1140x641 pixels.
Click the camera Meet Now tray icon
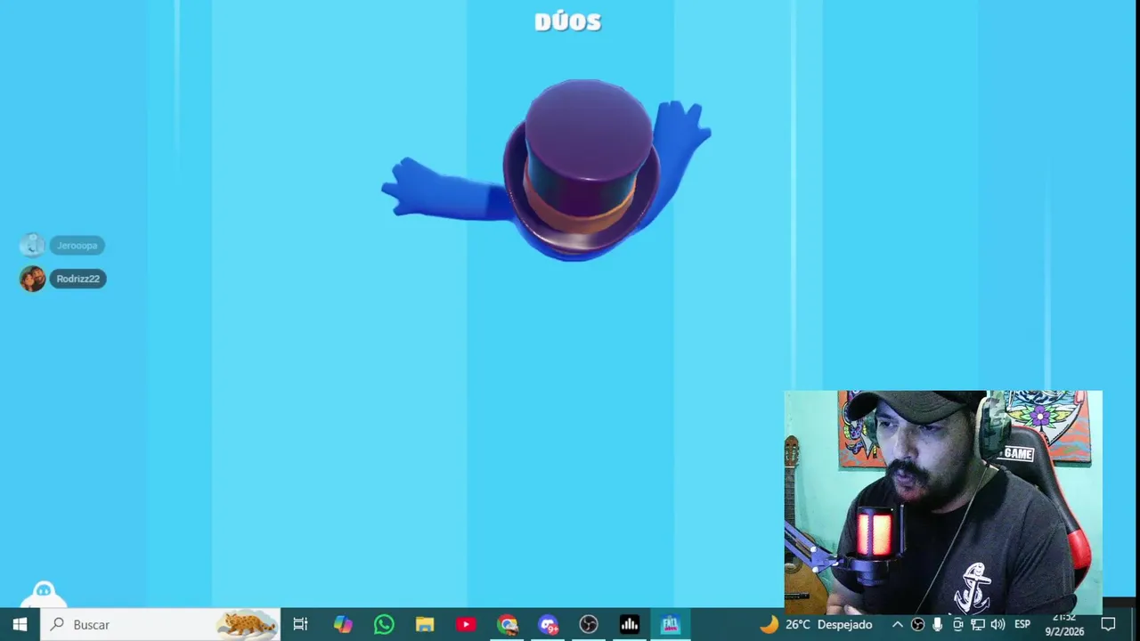957,624
